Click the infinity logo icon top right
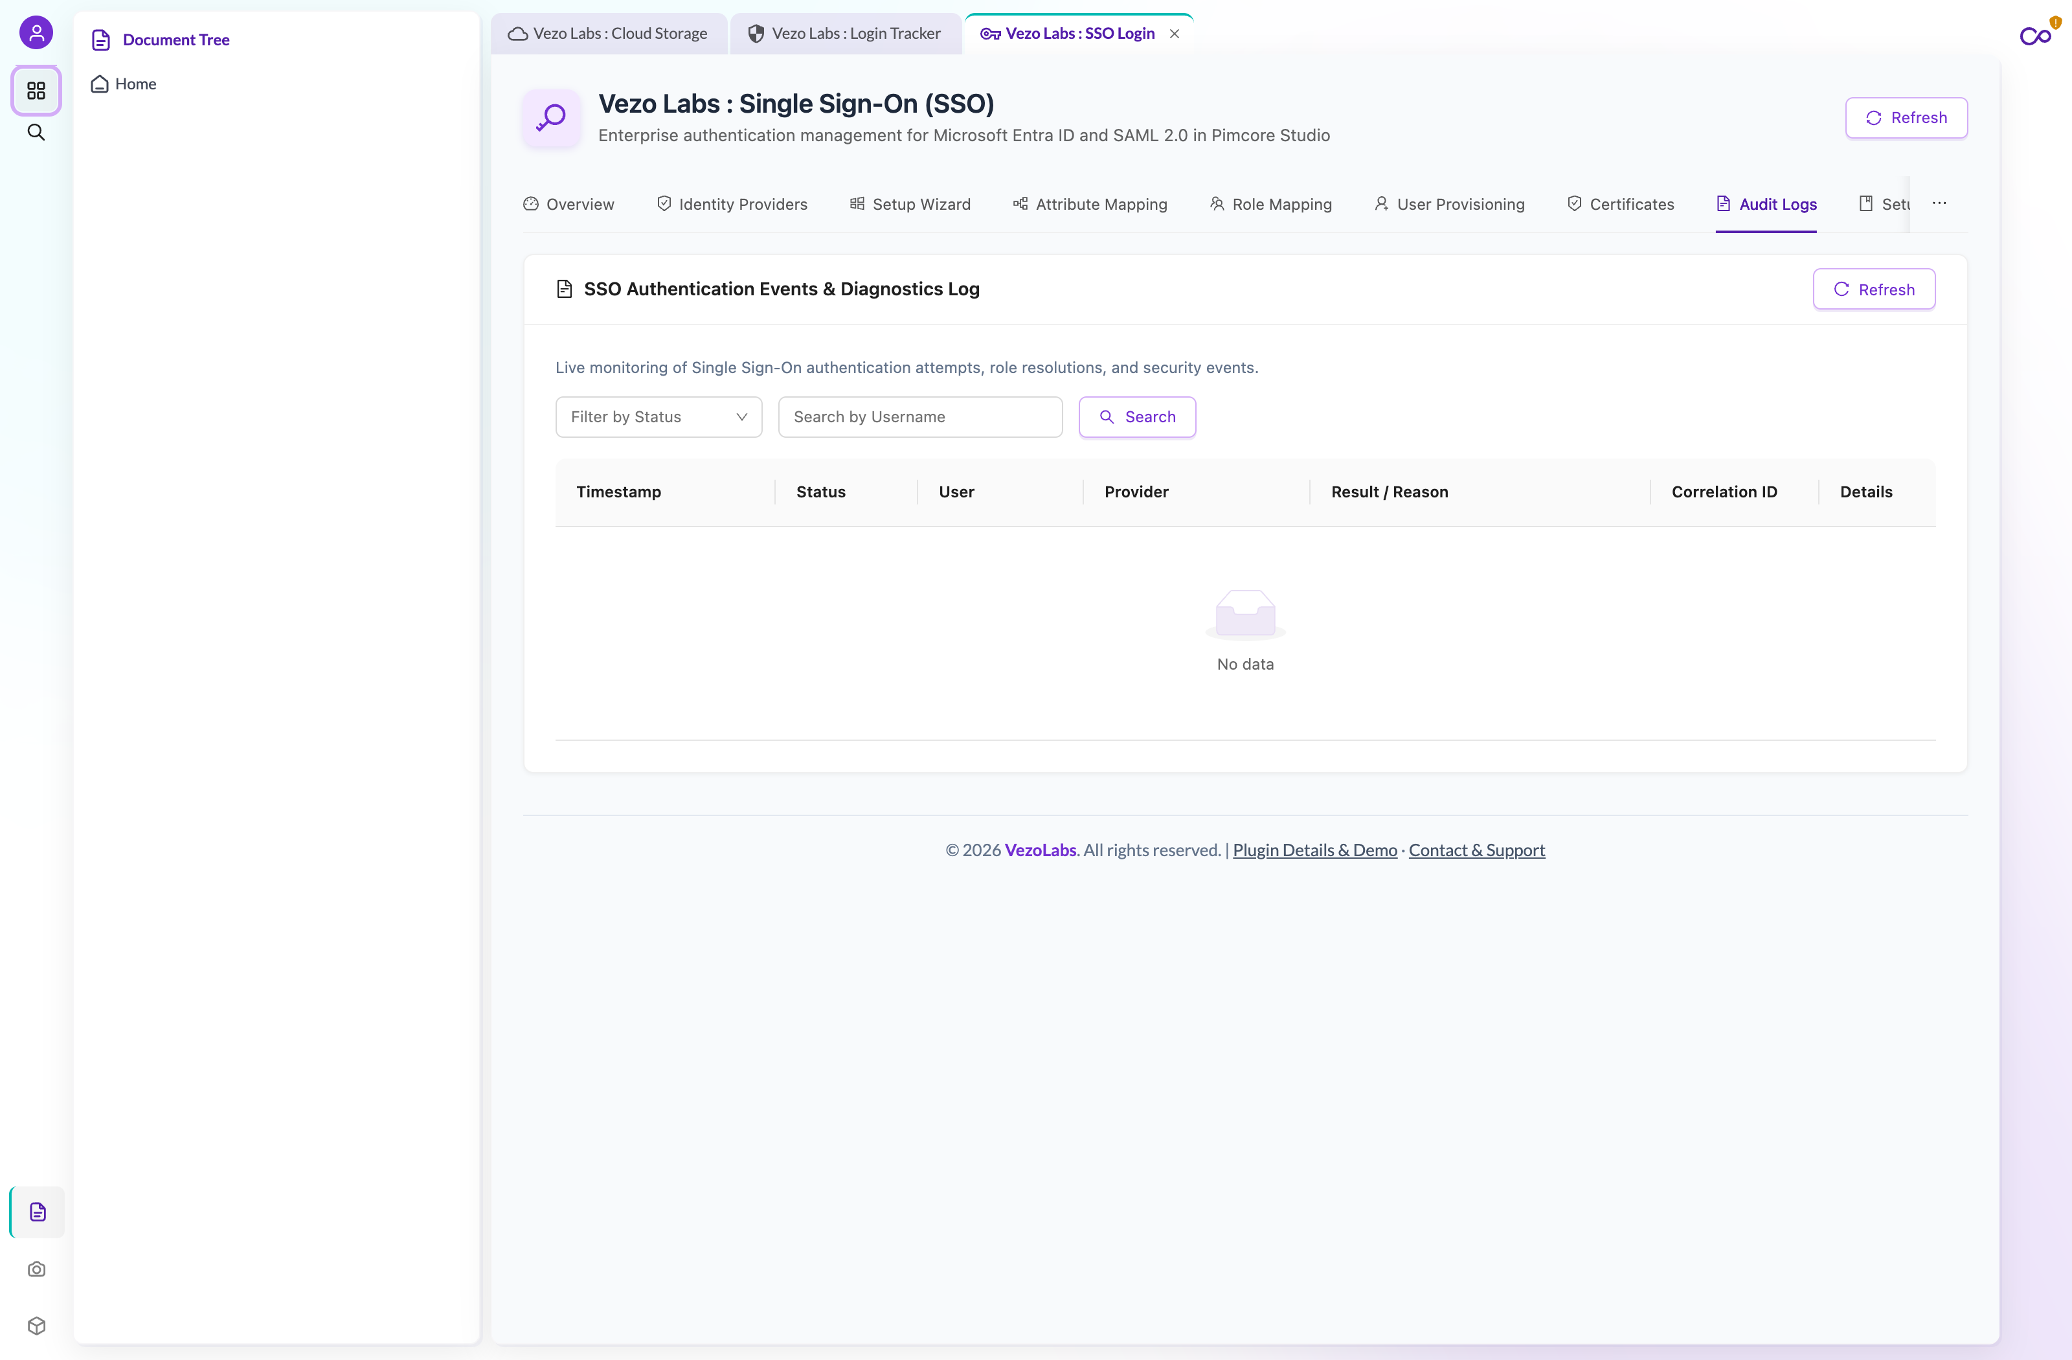This screenshot has height=1360, width=2072. [2036, 36]
